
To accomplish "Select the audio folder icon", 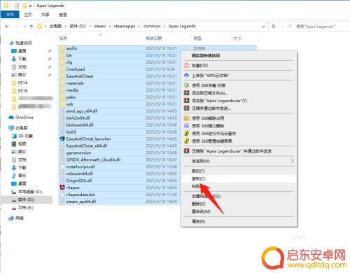I will 62,48.
